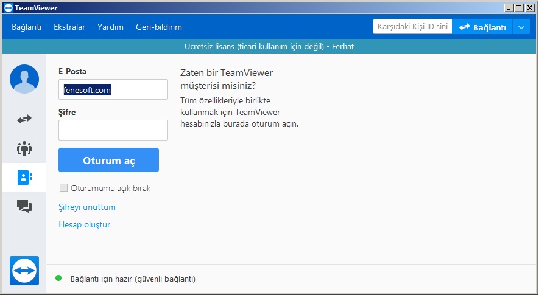Screen dimensions: 539x295
Task: Minimize the TeamViewer window
Action: click(x=509, y=7)
